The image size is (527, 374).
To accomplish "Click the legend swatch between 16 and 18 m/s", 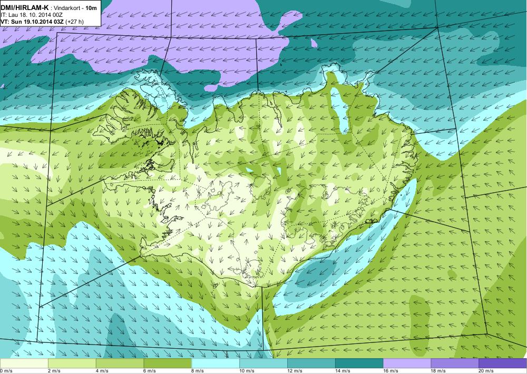I will [407, 363].
